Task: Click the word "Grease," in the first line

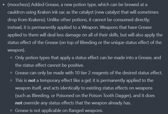Action: (x=52, y=5)
